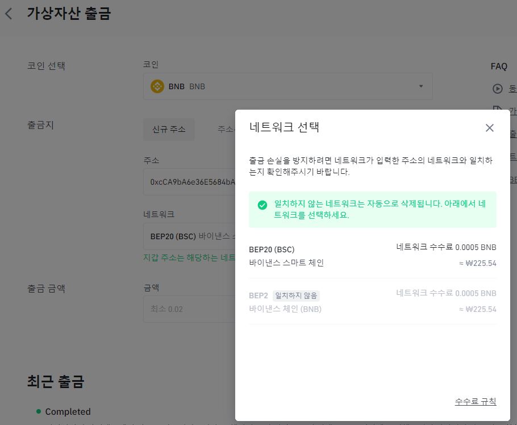The image size is (517, 425).
Task: Open the 수수료 규칙 link
Action: click(476, 401)
